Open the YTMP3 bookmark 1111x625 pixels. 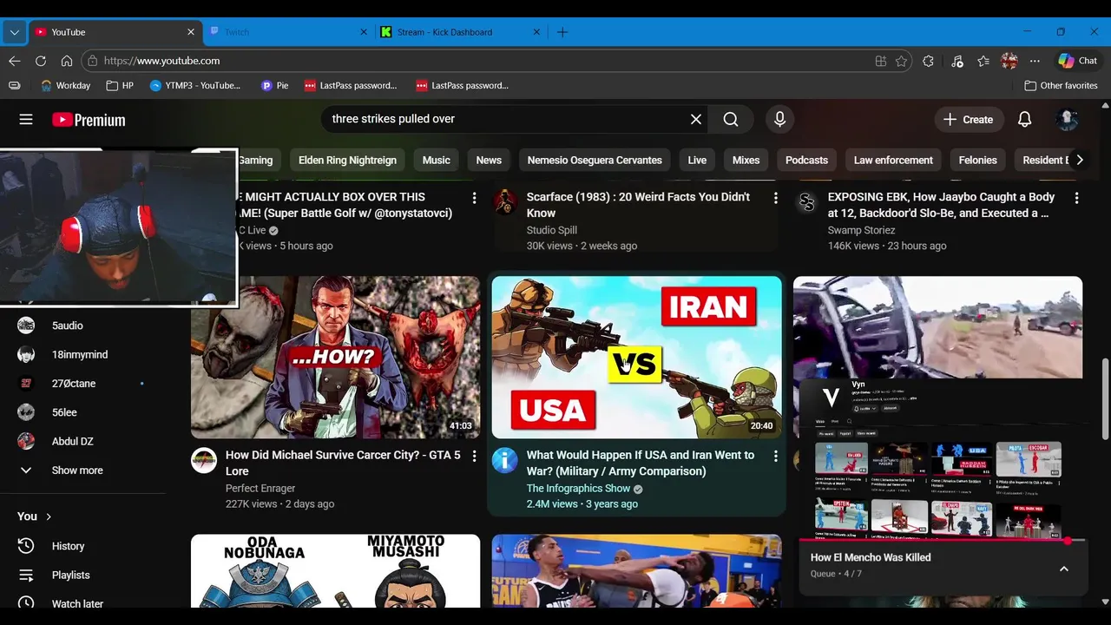(x=195, y=85)
